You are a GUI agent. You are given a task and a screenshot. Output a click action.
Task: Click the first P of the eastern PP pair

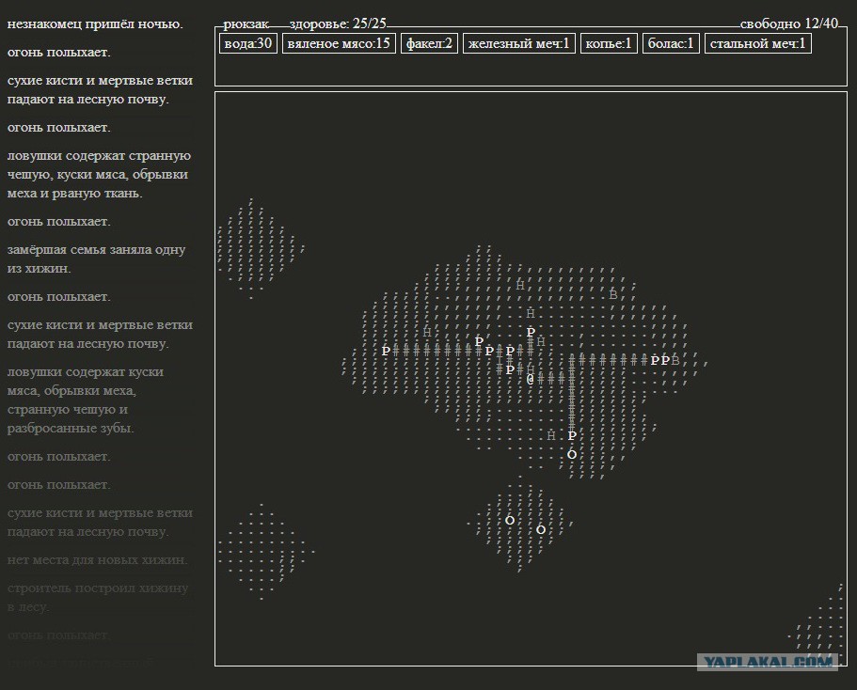655,360
